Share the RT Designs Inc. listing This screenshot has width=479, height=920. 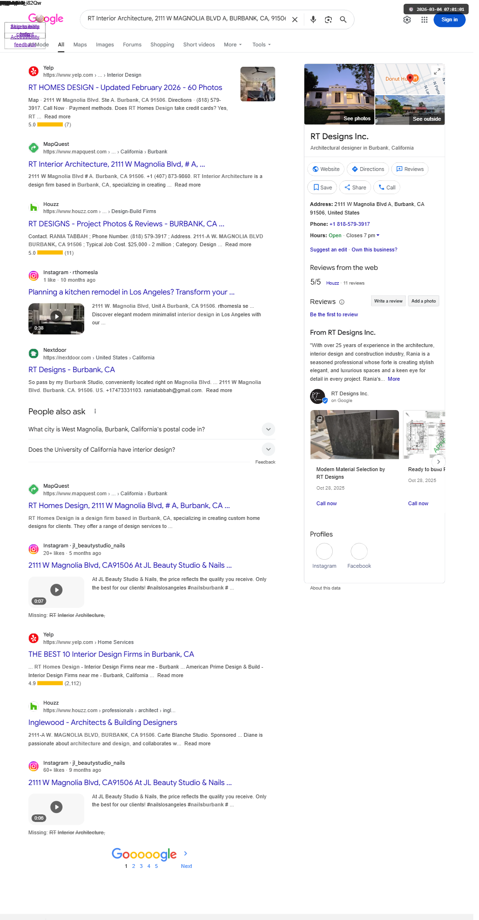[355, 188]
